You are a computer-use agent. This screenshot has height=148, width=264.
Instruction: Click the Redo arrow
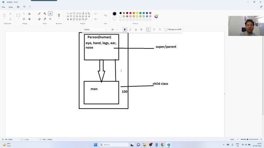[x=30, y=7]
